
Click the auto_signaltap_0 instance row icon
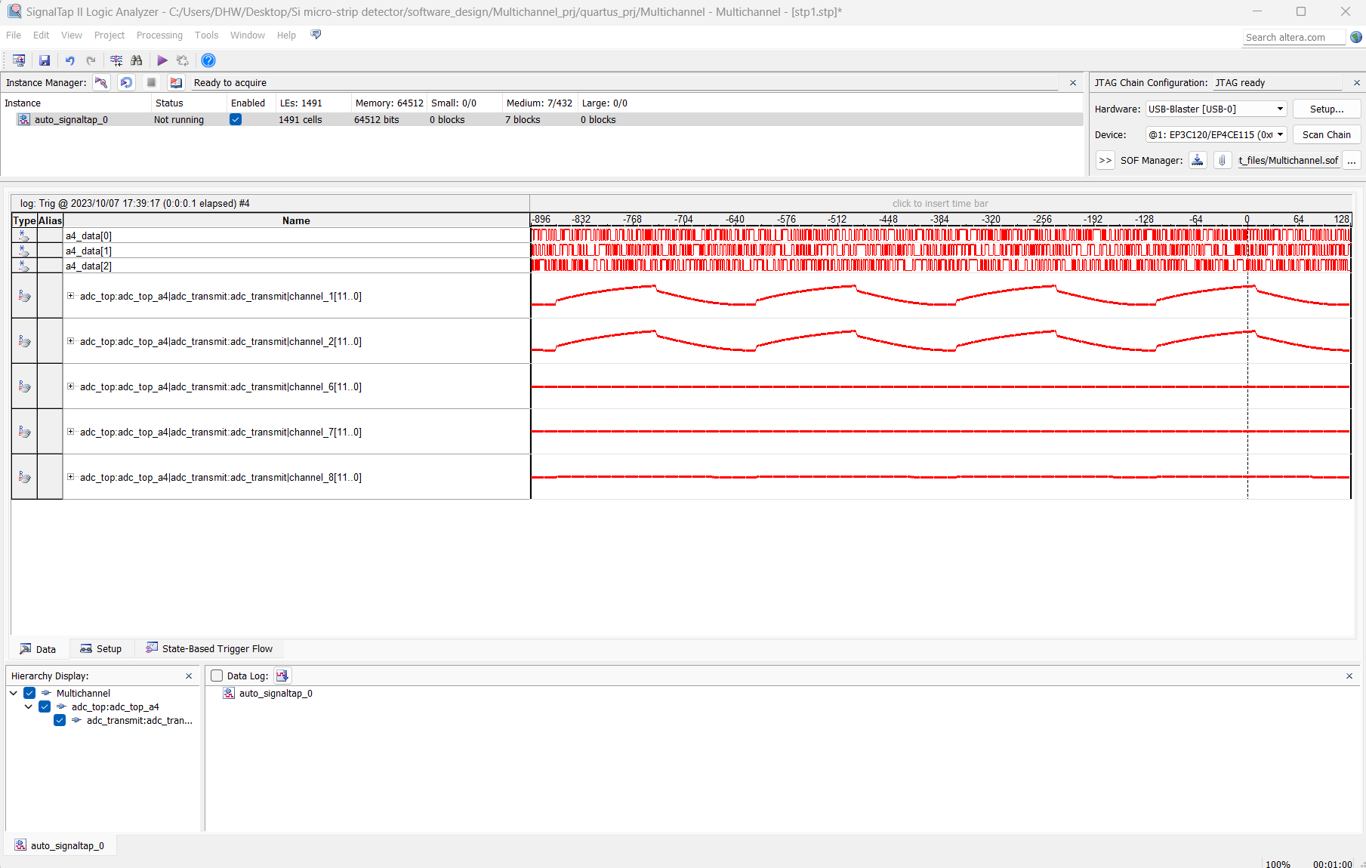coord(24,119)
